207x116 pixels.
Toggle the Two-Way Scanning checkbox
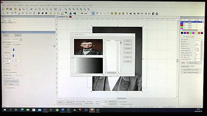(5, 72)
